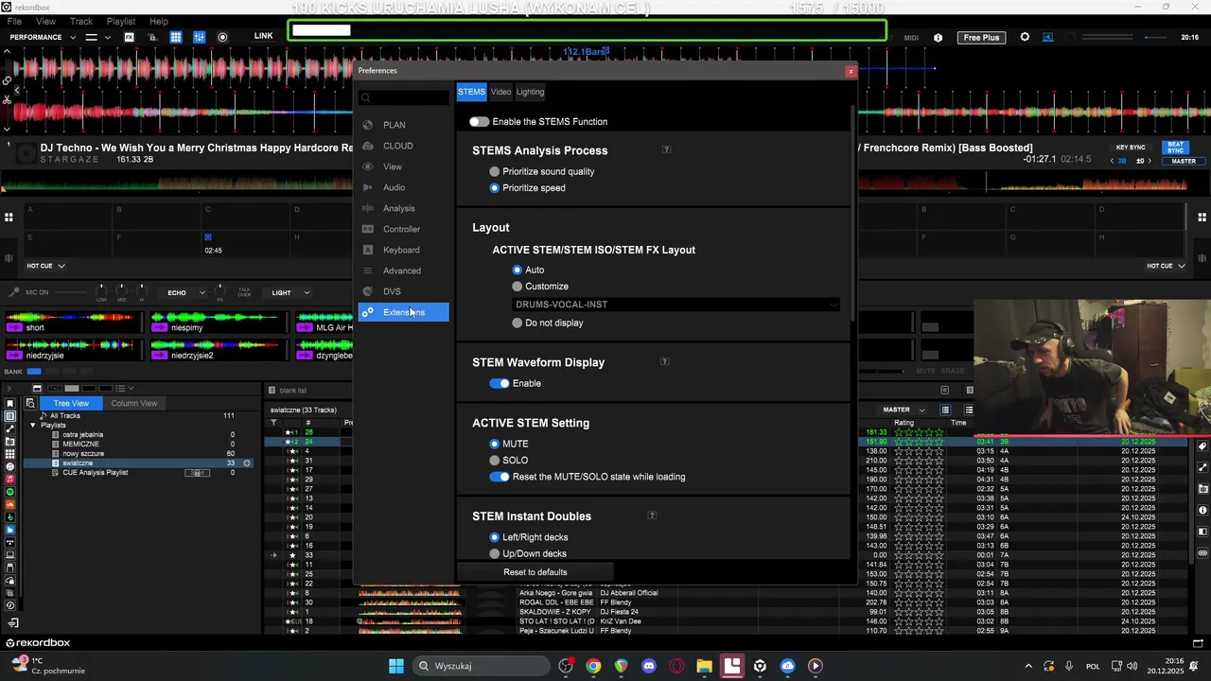Screen dimensions: 1211x681
Task: Click the help icon beside STEM Waveform Display
Action: (664, 361)
